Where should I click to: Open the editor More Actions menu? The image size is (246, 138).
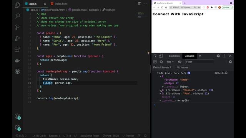pos(145,4)
